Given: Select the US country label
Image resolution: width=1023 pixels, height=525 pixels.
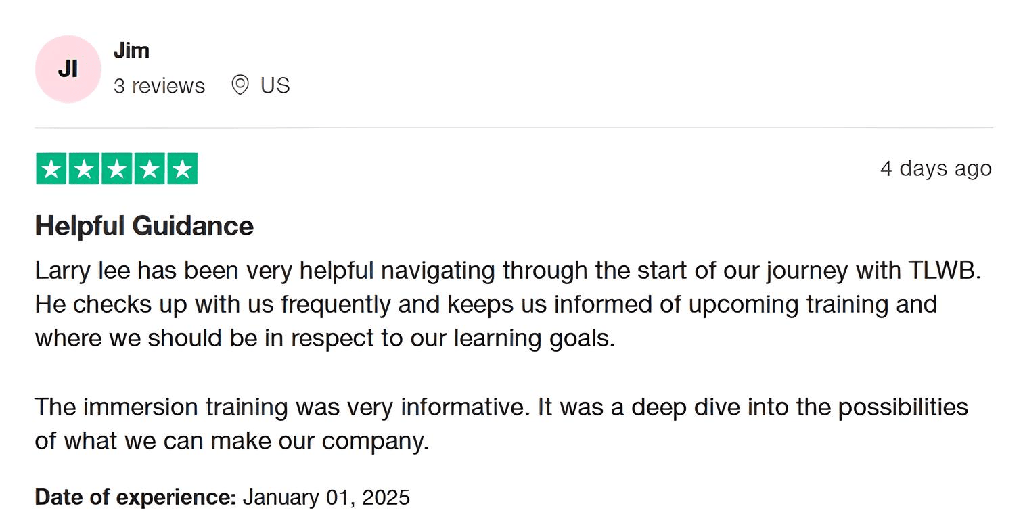Looking at the screenshot, I should tap(275, 86).
